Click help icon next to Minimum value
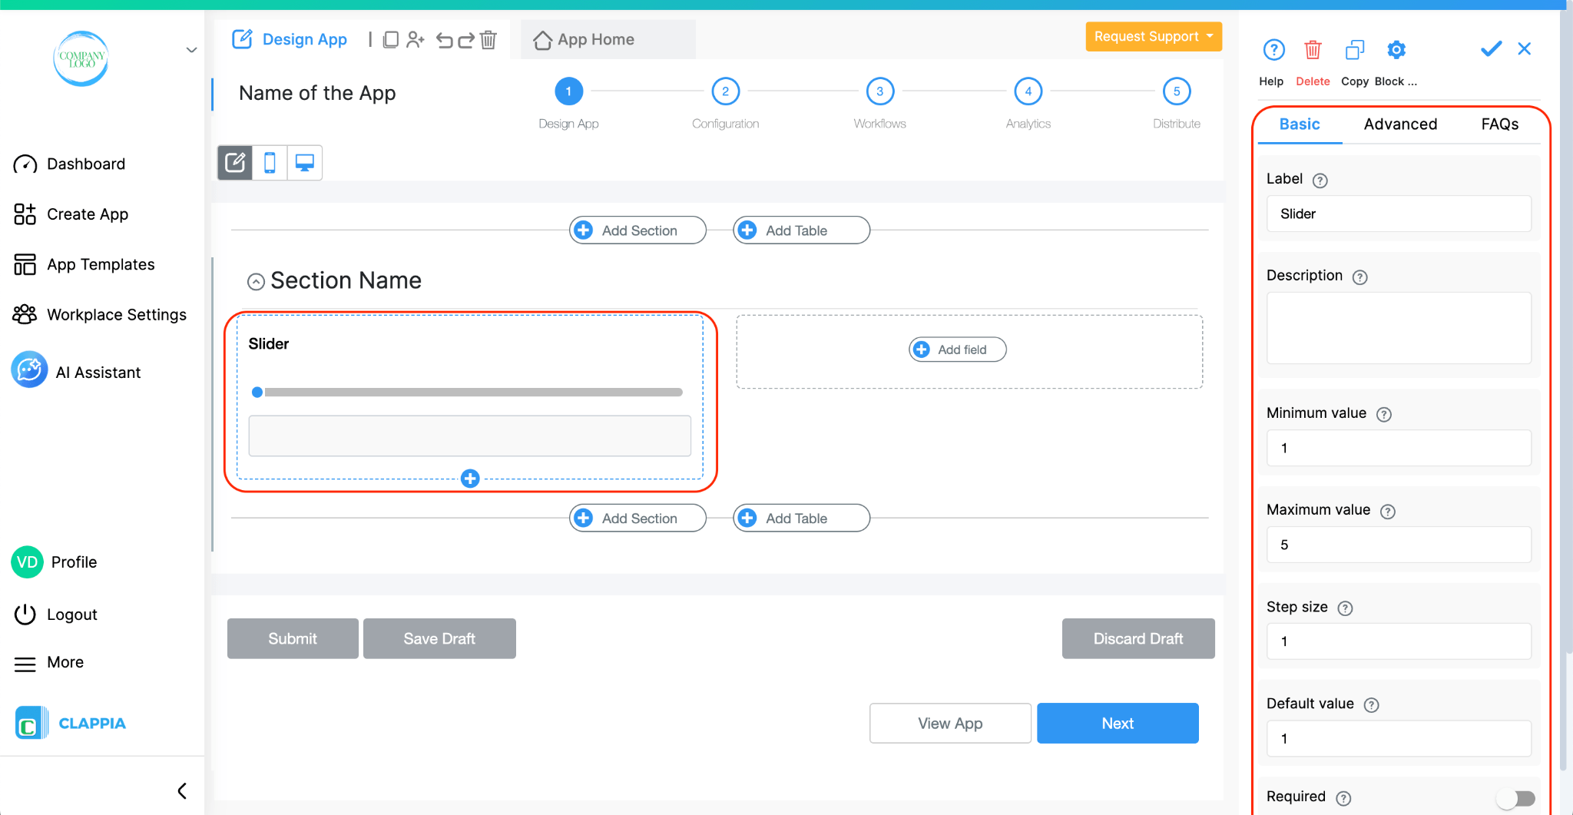 [x=1383, y=415]
